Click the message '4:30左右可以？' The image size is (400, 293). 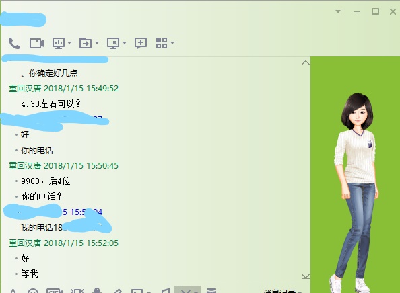[51, 103]
